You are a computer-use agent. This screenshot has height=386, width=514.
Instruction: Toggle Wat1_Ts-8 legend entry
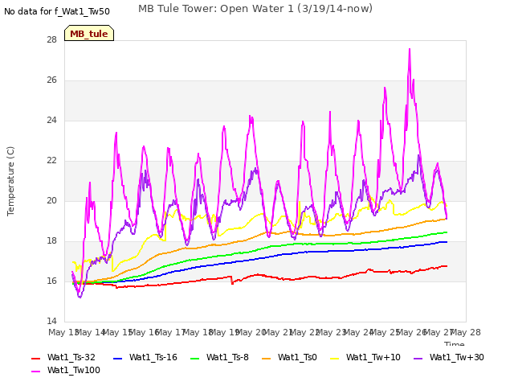pos(219,357)
